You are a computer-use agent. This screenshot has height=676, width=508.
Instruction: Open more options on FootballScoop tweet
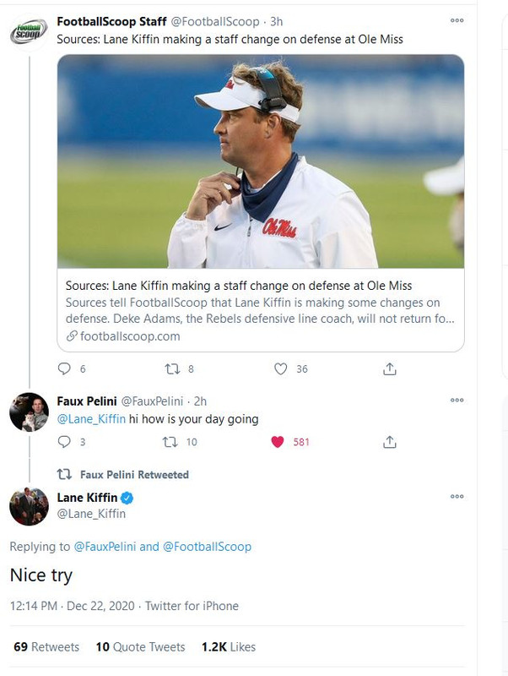457,20
